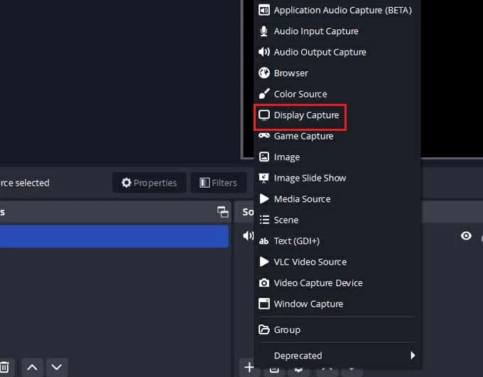Screen dimensions: 483x377
Task: Click the Text (GDI+) ab icon
Action: [264, 241]
